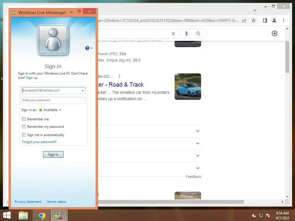Open the Sign up link
Viewport: 295px width, 221px height.
(32, 78)
